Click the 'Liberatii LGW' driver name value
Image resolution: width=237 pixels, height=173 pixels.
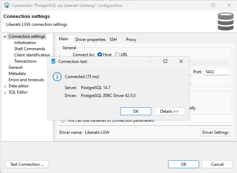point(97,132)
